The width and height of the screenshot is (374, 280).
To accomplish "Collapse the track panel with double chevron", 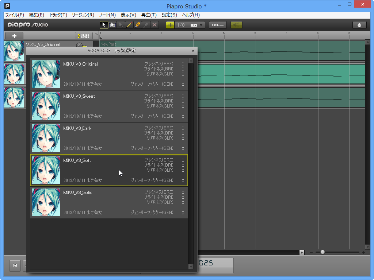I will (96, 34).
